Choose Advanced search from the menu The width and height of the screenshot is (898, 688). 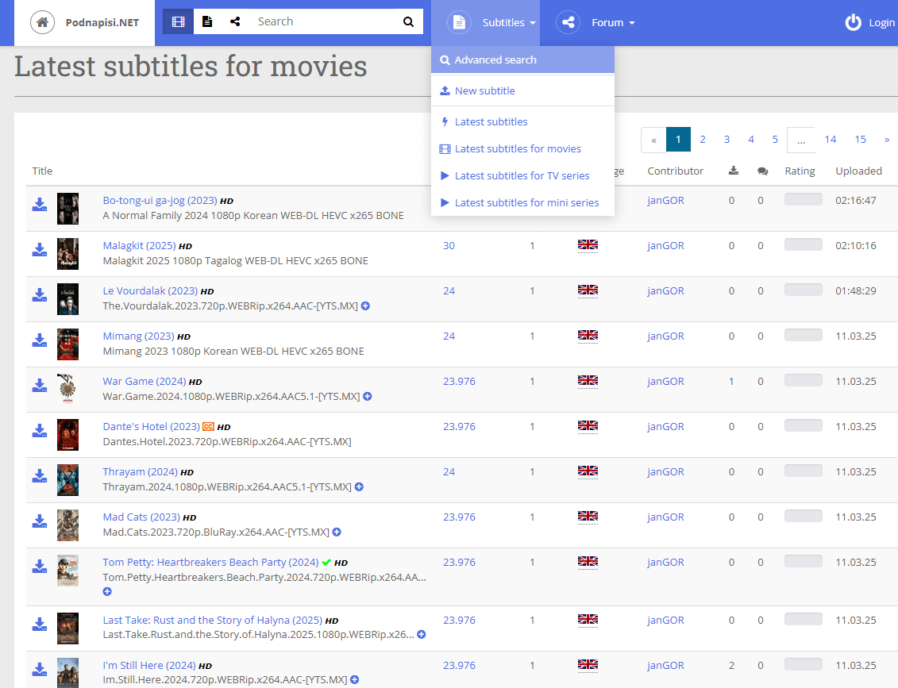pyautogui.click(x=495, y=60)
